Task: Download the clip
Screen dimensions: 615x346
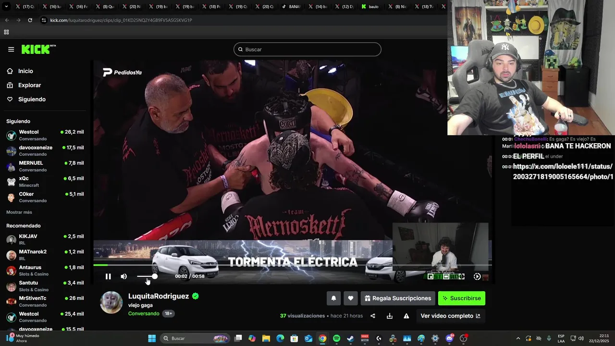Action: click(390, 316)
